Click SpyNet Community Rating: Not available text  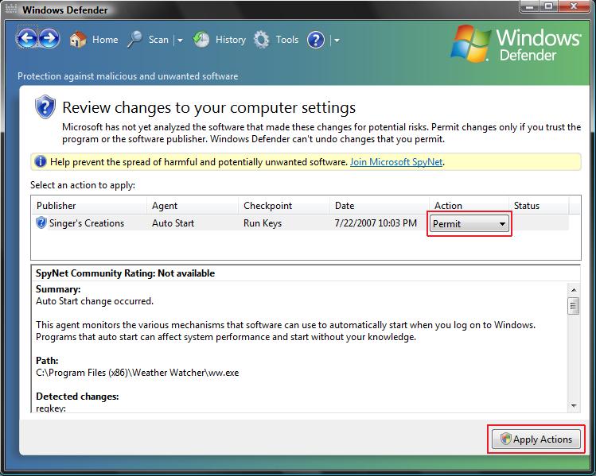tap(125, 273)
